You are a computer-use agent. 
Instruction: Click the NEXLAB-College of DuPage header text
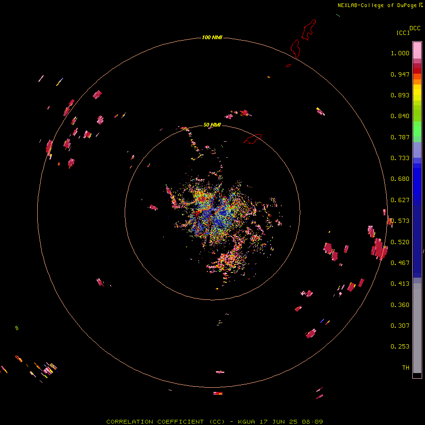(x=380, y=5)
